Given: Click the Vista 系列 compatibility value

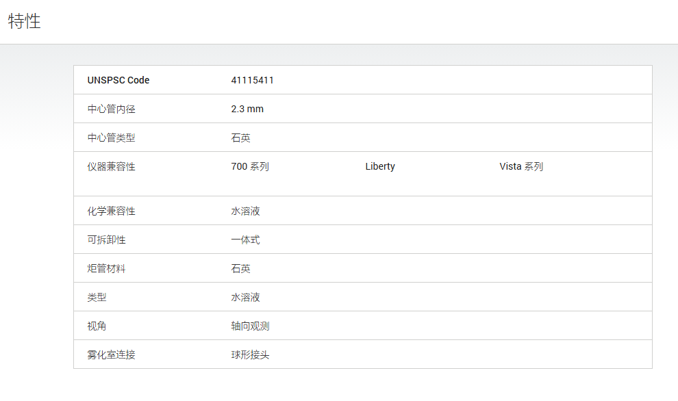Looking at the screenshot, I should click(521, 166).
